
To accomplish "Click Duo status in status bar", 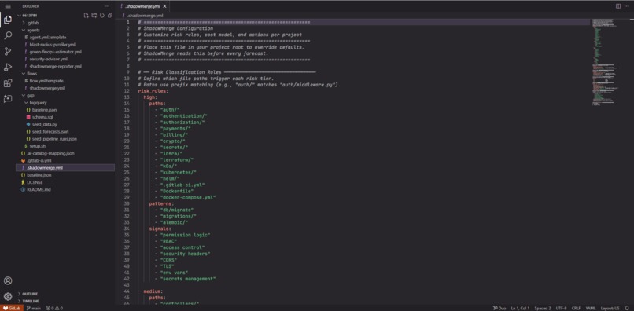I will coord(499,308).
